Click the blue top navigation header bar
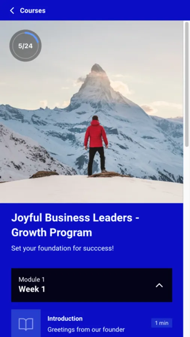 coord(95,10)
